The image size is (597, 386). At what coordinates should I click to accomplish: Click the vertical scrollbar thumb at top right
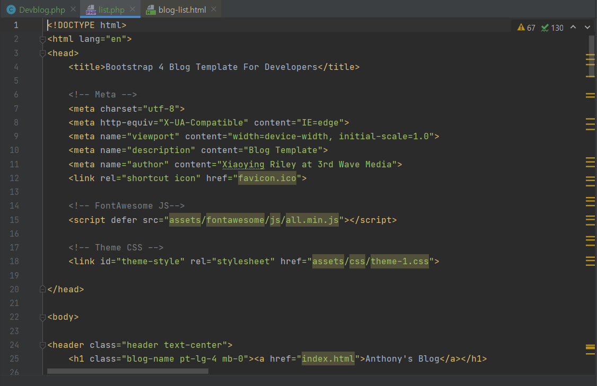coord(591,56)
